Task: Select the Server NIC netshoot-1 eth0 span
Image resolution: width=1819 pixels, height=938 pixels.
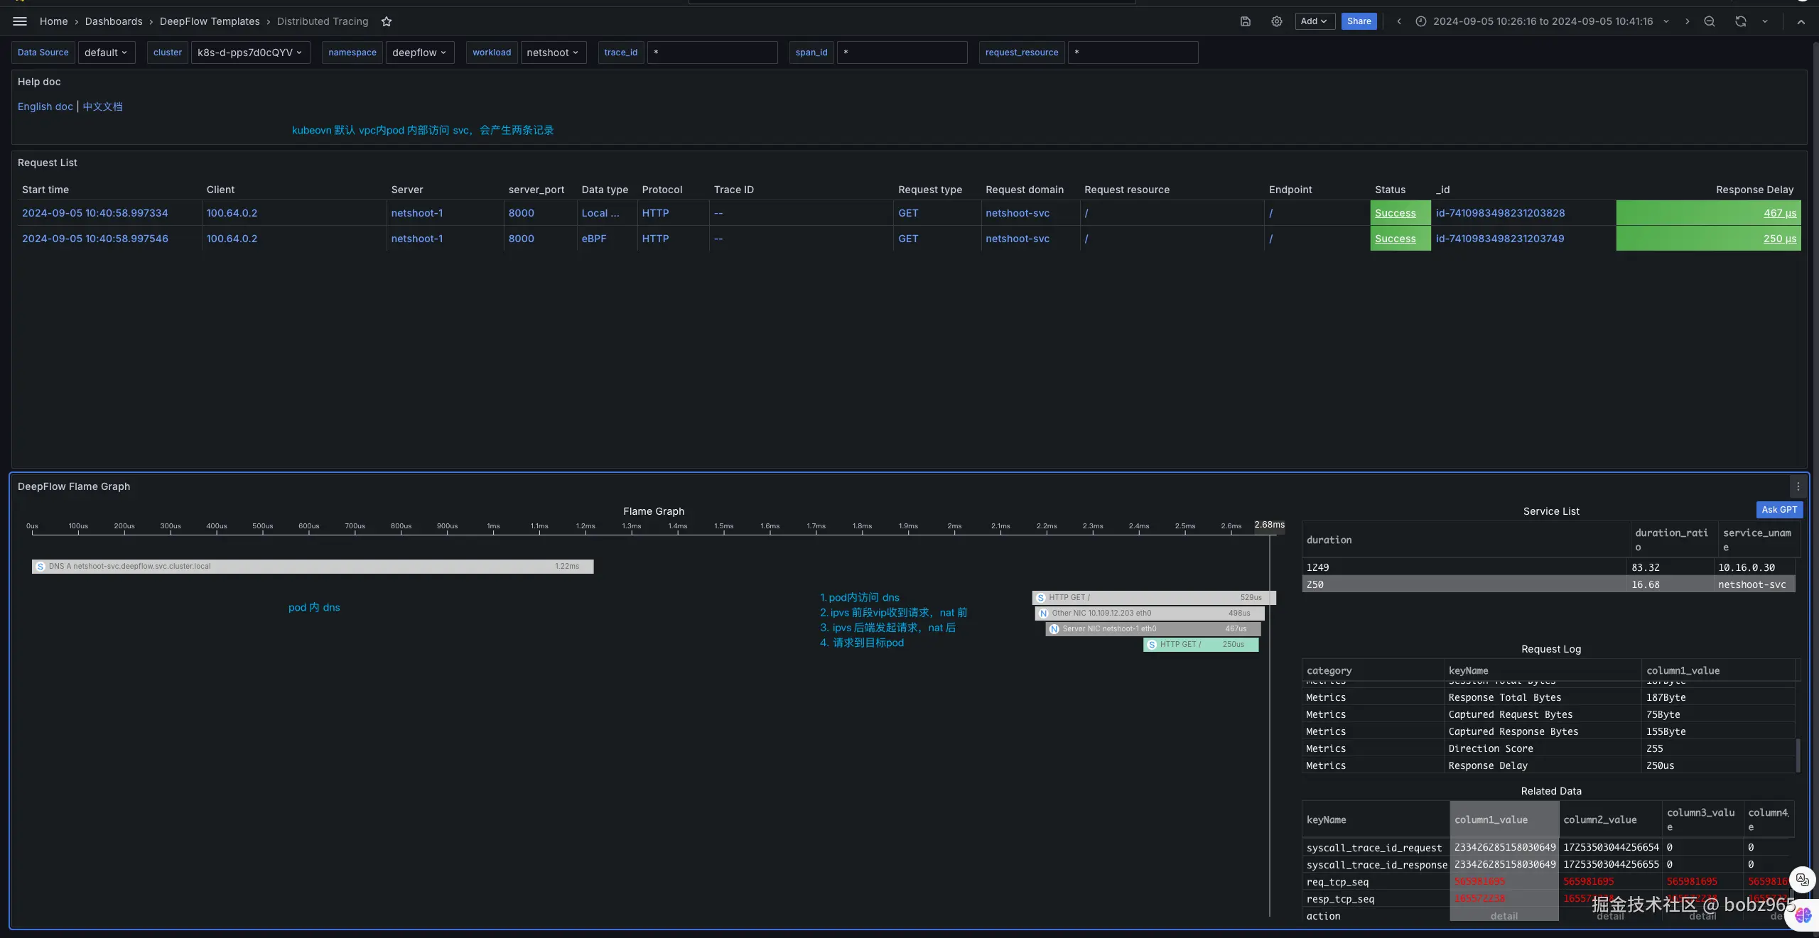Action: point(1153,629)
